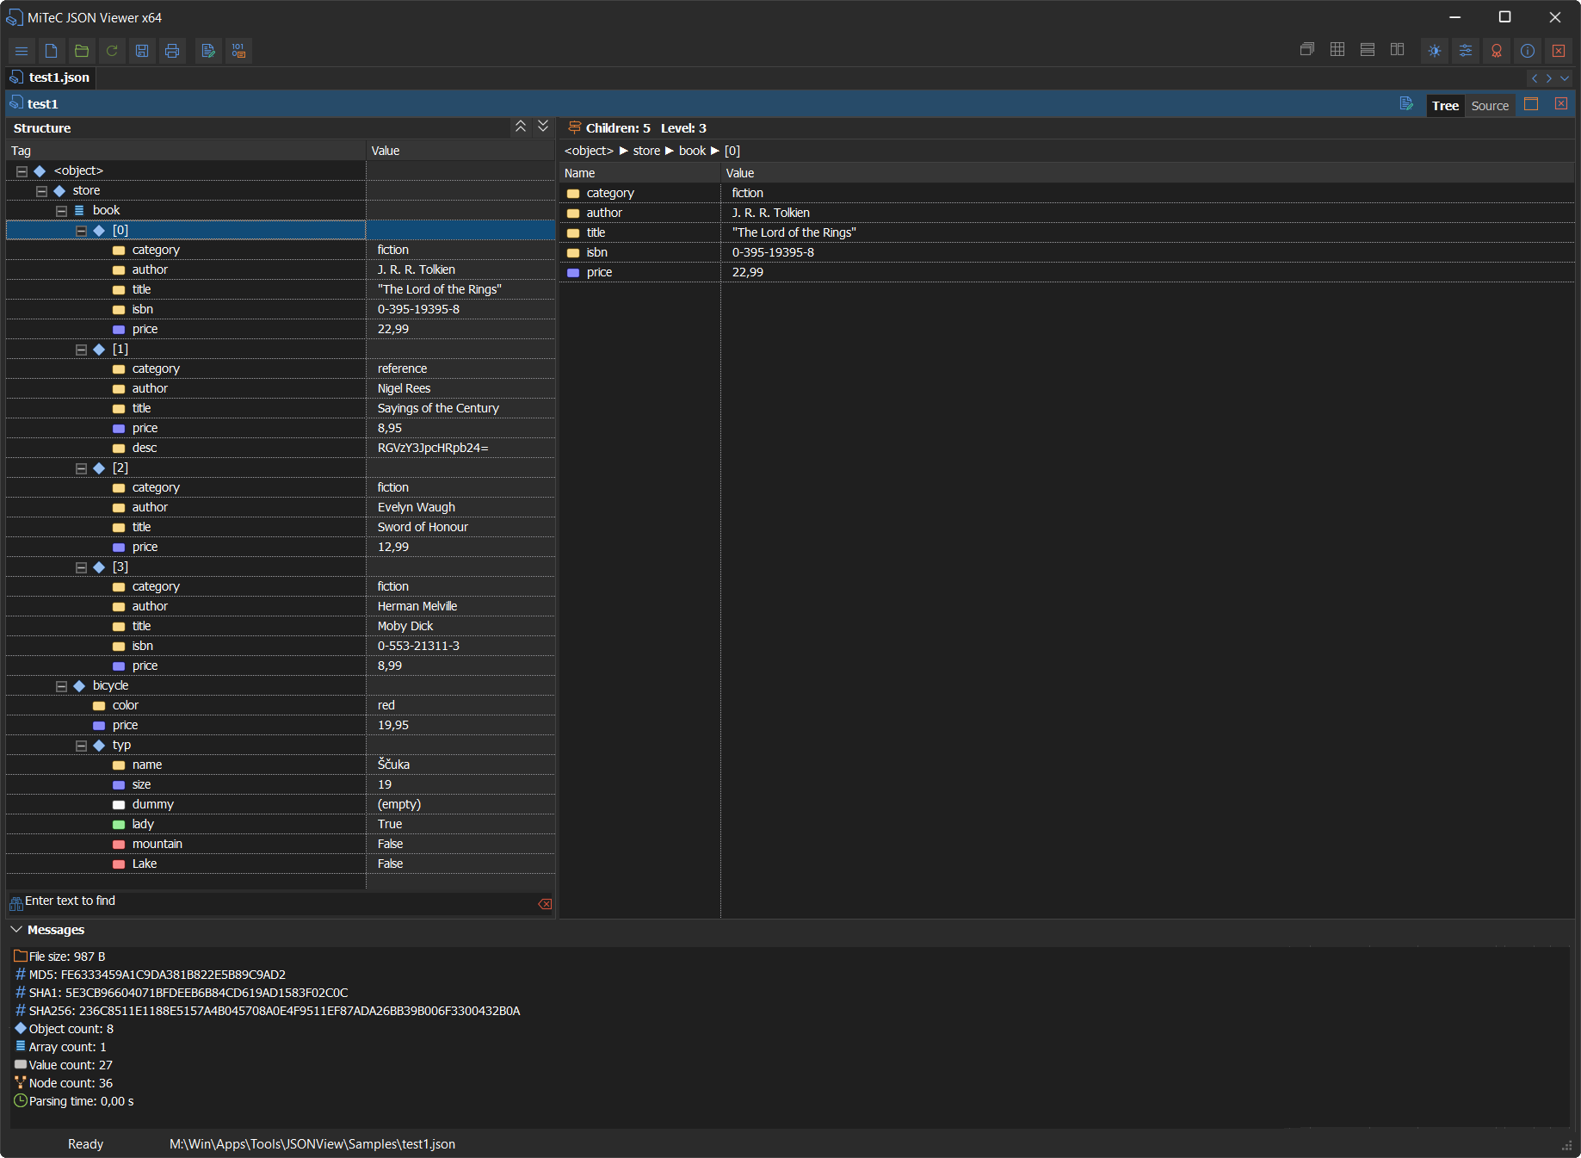
Task: Create a new document
Action: coord(52,51)
